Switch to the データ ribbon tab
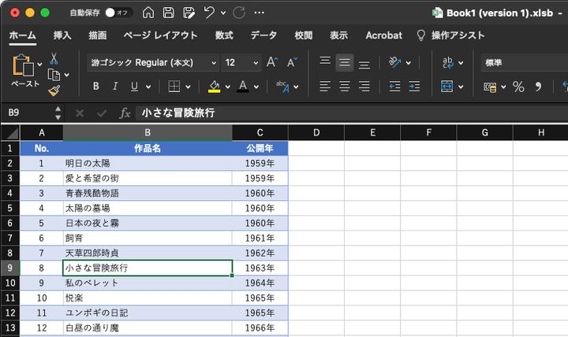 click(x=263, y=35)
